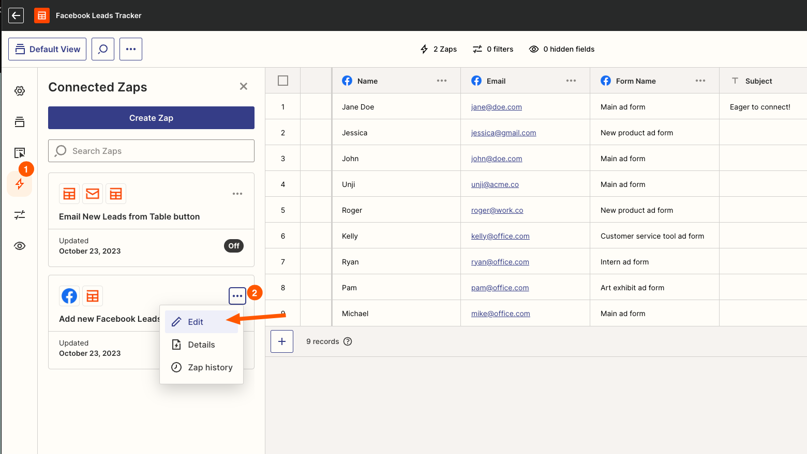The width and height of the screenshot is (807, 454).
Task: Focus the Search Zaps field
Action: (151, 151)
